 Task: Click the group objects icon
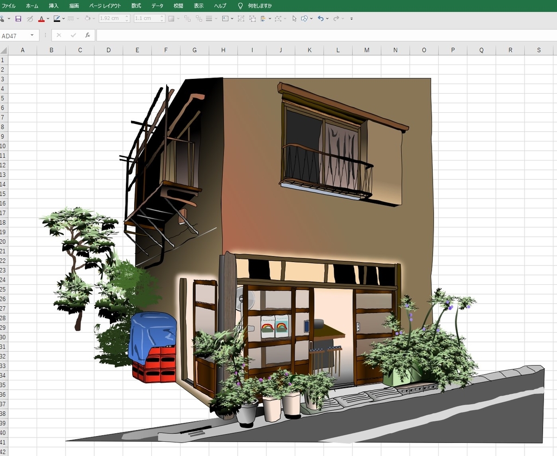[x=241, y=19]
